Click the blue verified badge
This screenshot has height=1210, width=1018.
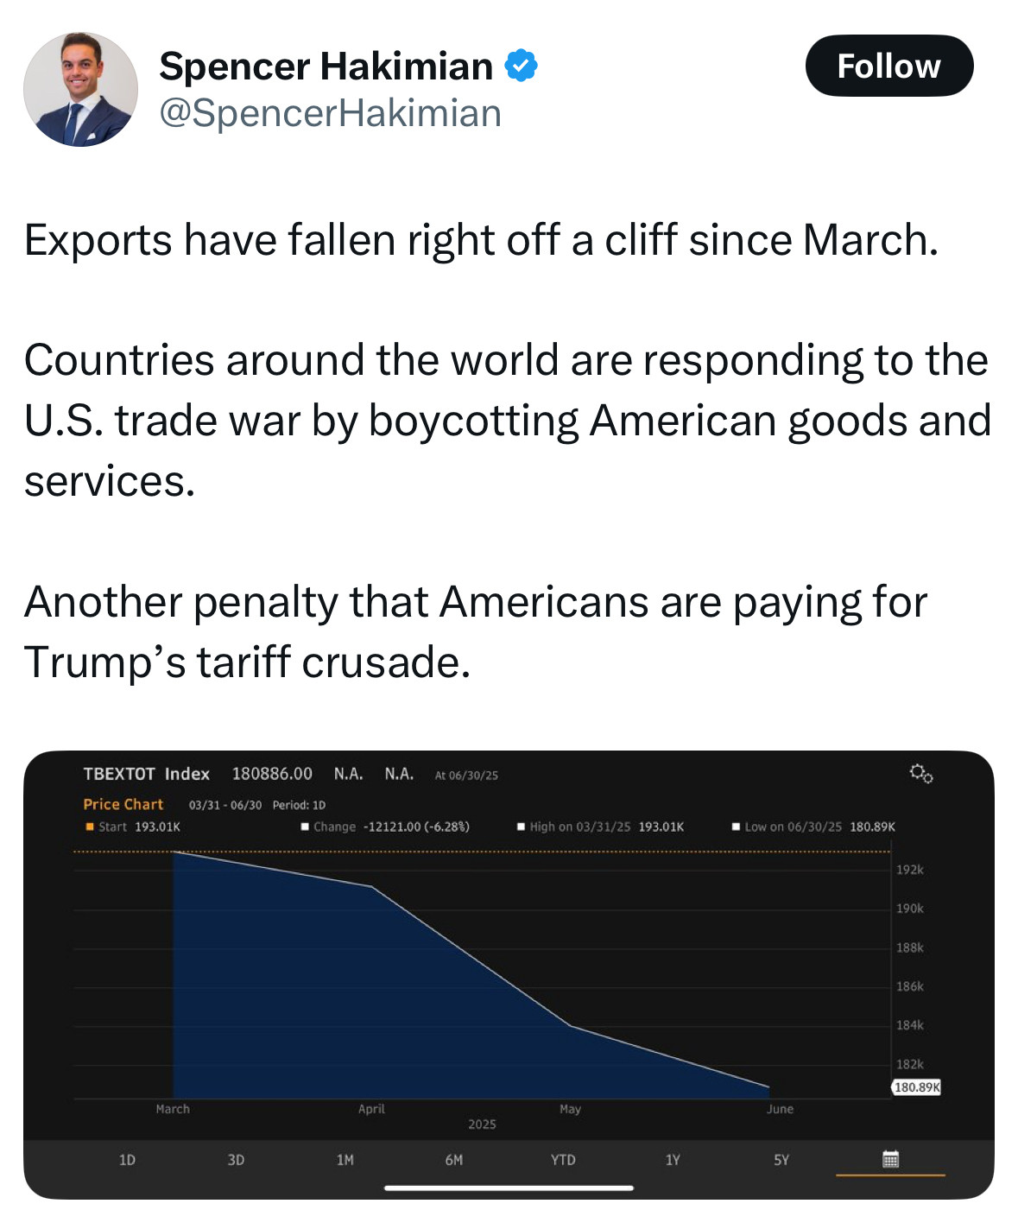click(x=521, y=66)
